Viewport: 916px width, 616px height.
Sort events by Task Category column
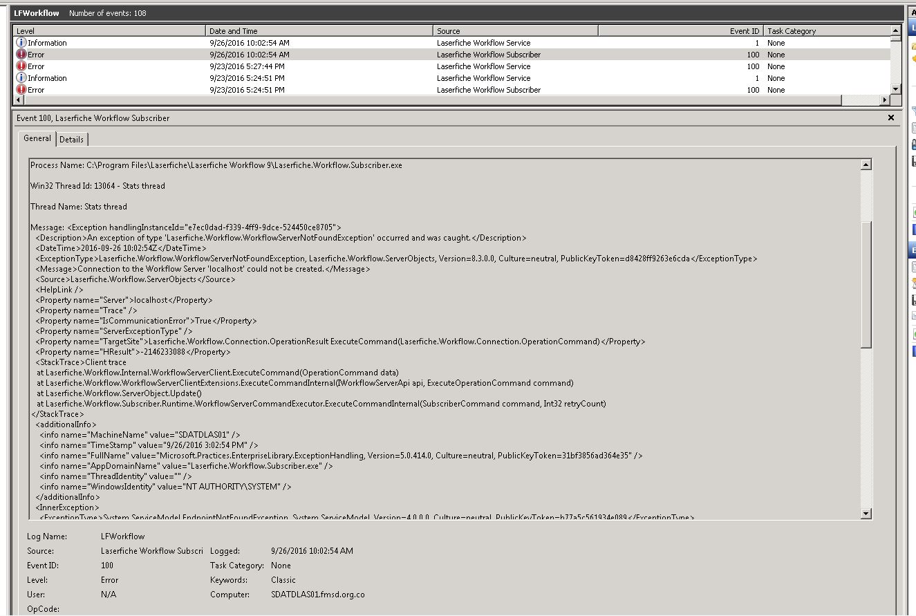[x=827, y=31]
